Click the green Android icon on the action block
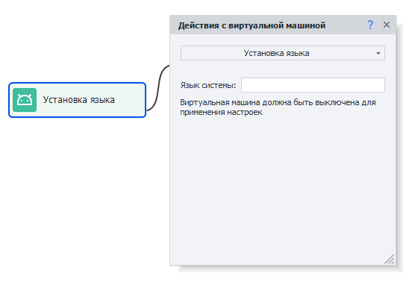Viewport: 415px width, 282px height. click(x=25, y=100)
